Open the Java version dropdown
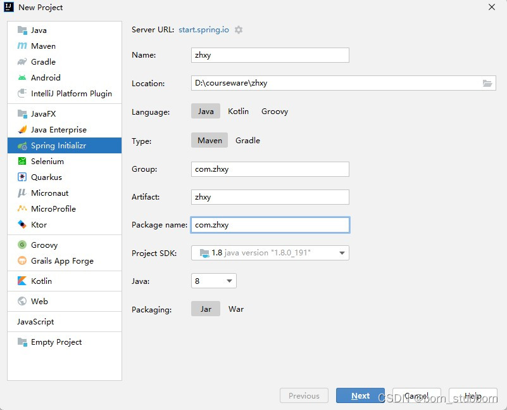Image resolution: width=507 pixels, height=410 pixels. coord(214,281)
